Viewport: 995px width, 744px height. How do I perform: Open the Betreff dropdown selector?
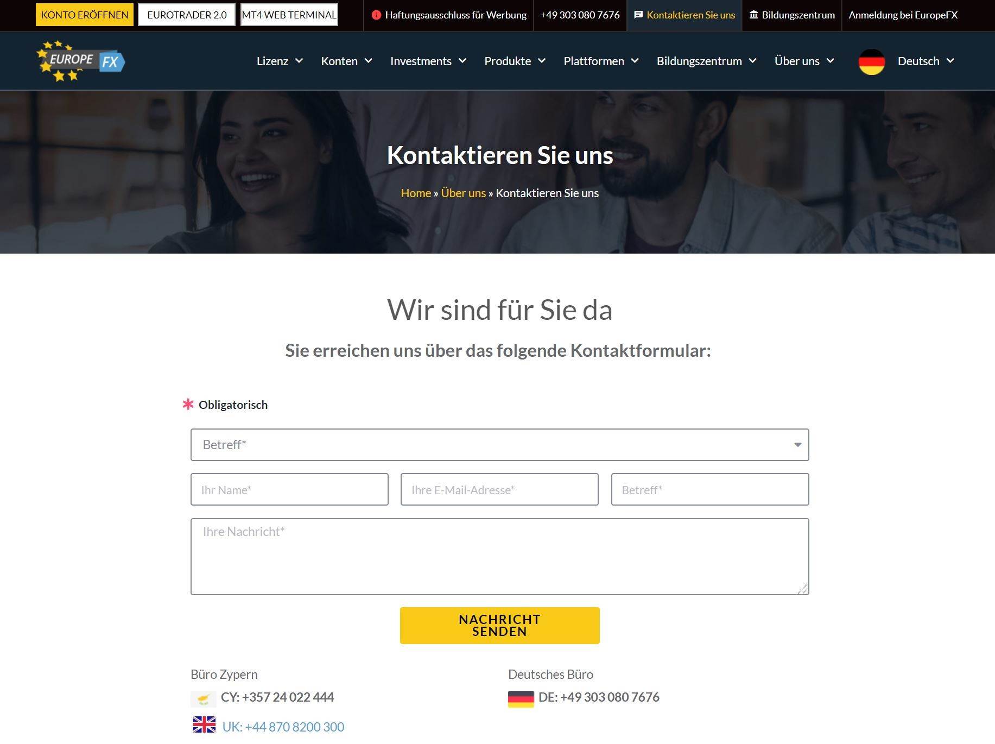pos(499,445)
